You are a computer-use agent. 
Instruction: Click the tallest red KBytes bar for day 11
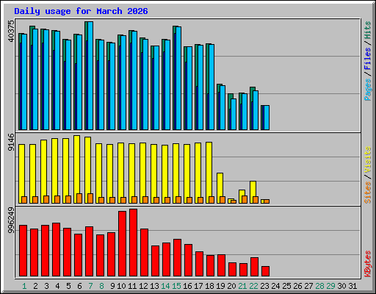[133, 243]
